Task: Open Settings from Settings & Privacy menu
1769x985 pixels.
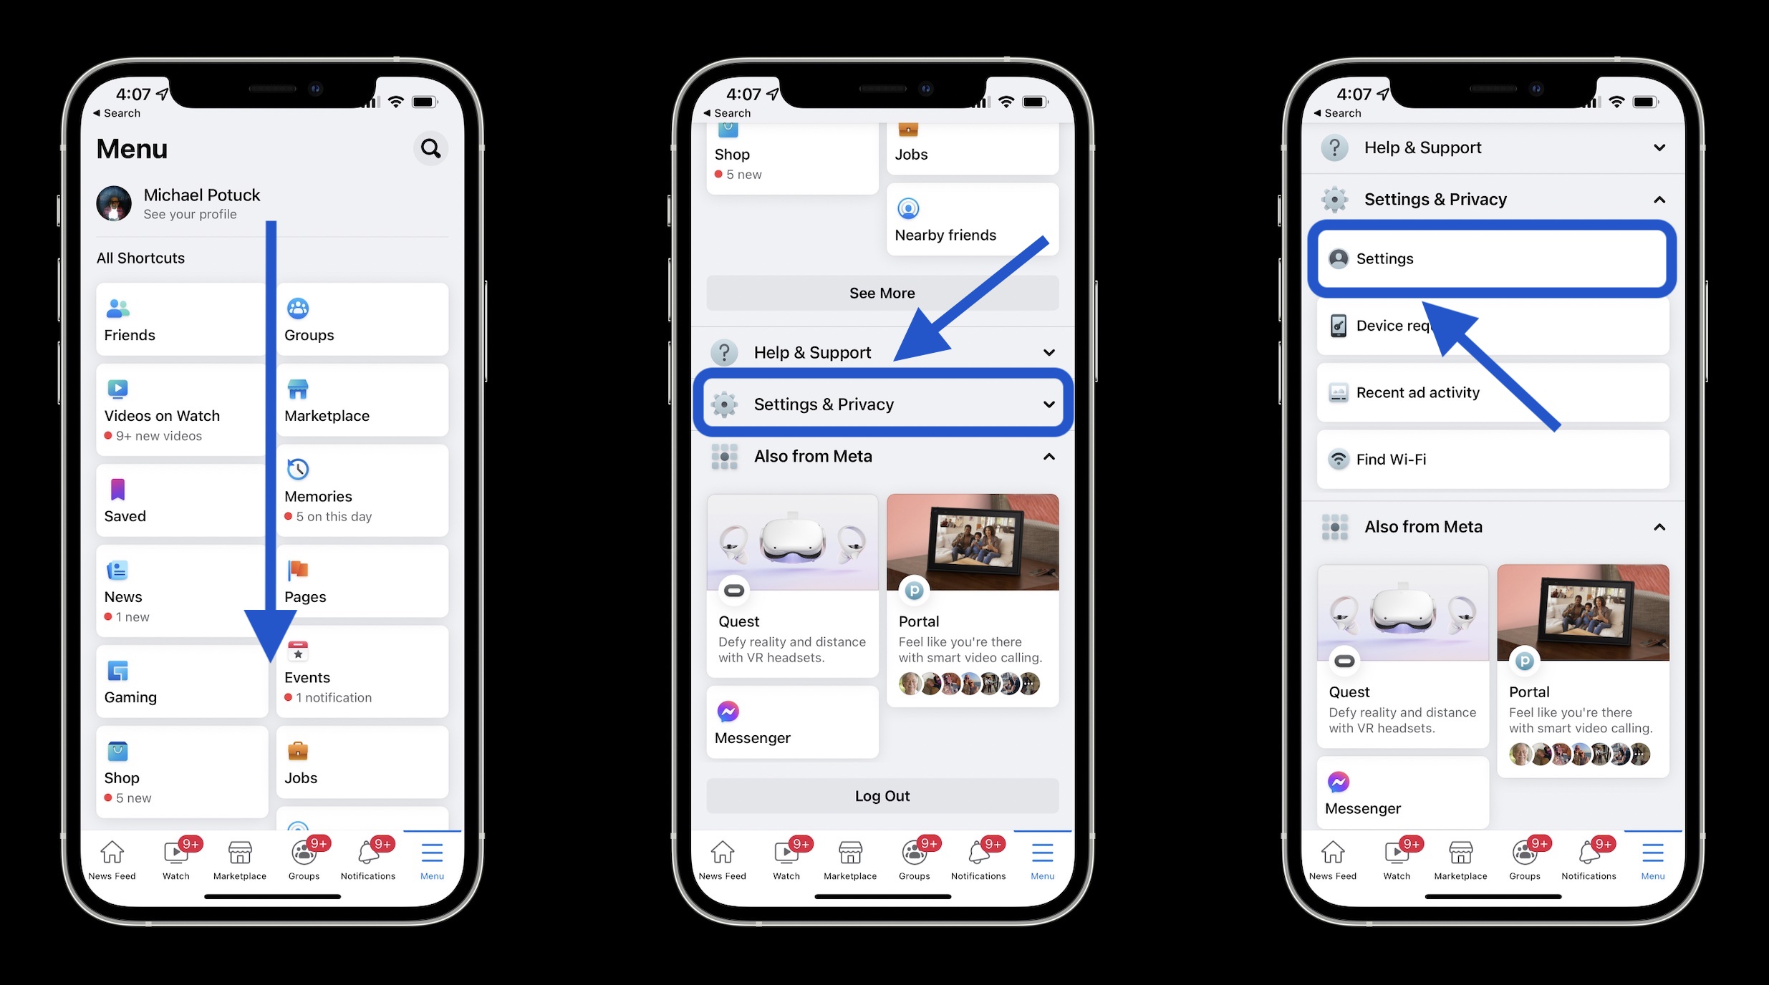Action: click(x=1495, y=258)
